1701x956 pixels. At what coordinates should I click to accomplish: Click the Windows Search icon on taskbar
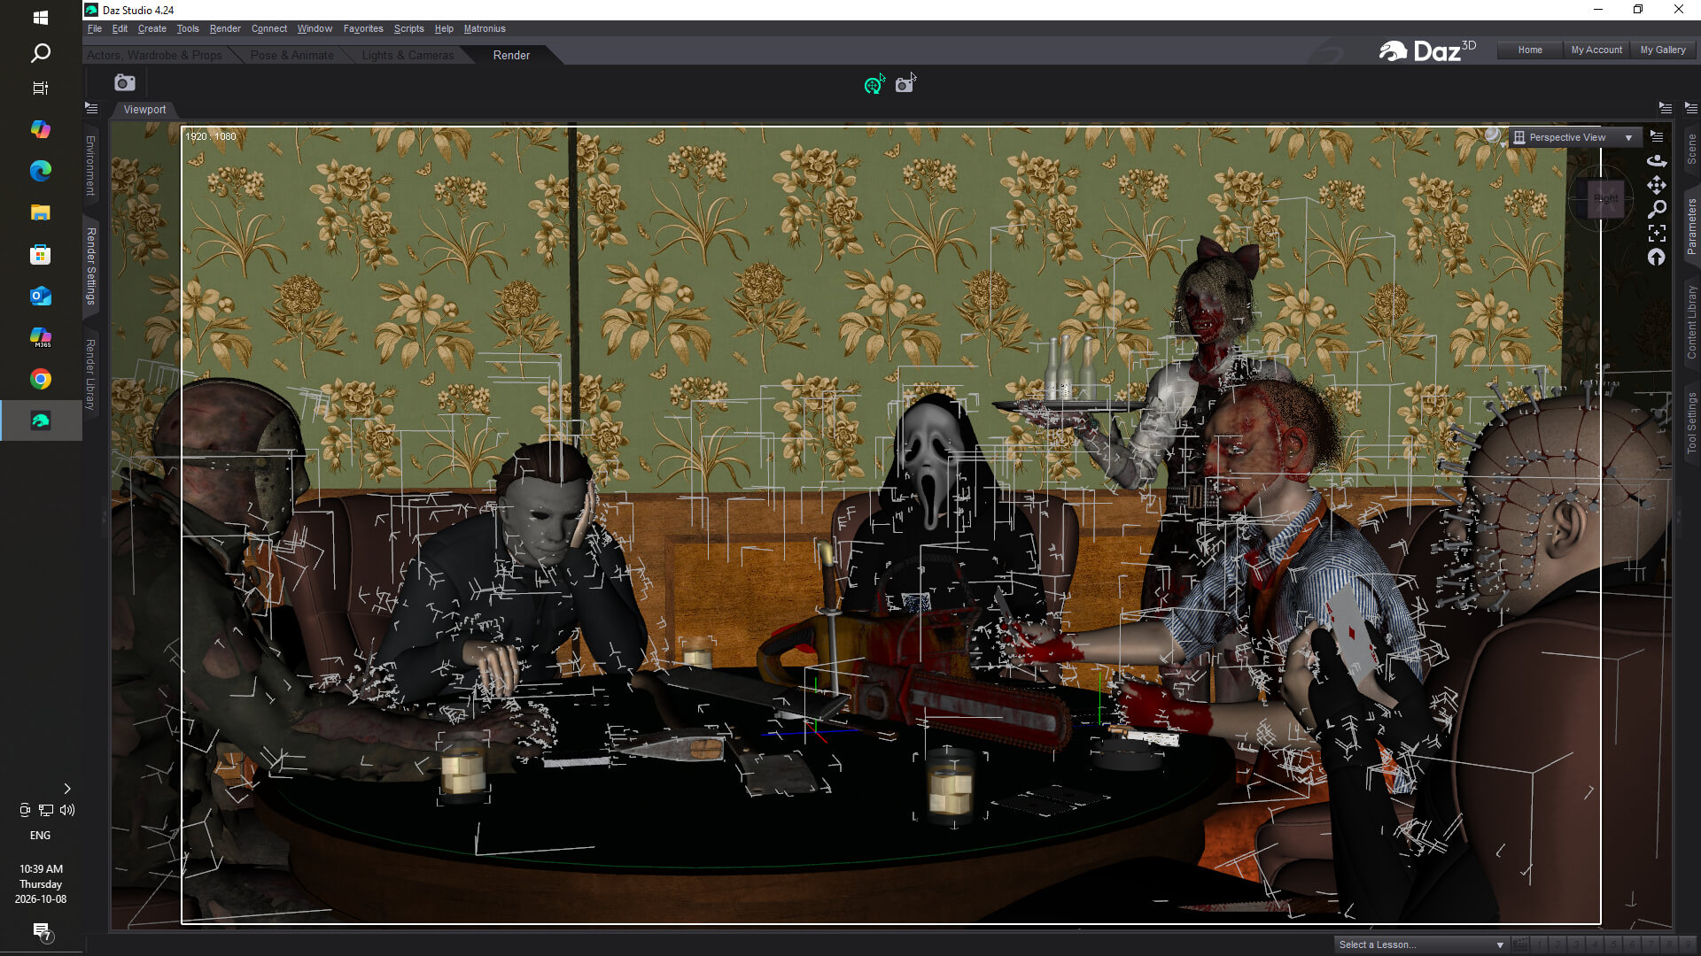click(x=41, y=53)
